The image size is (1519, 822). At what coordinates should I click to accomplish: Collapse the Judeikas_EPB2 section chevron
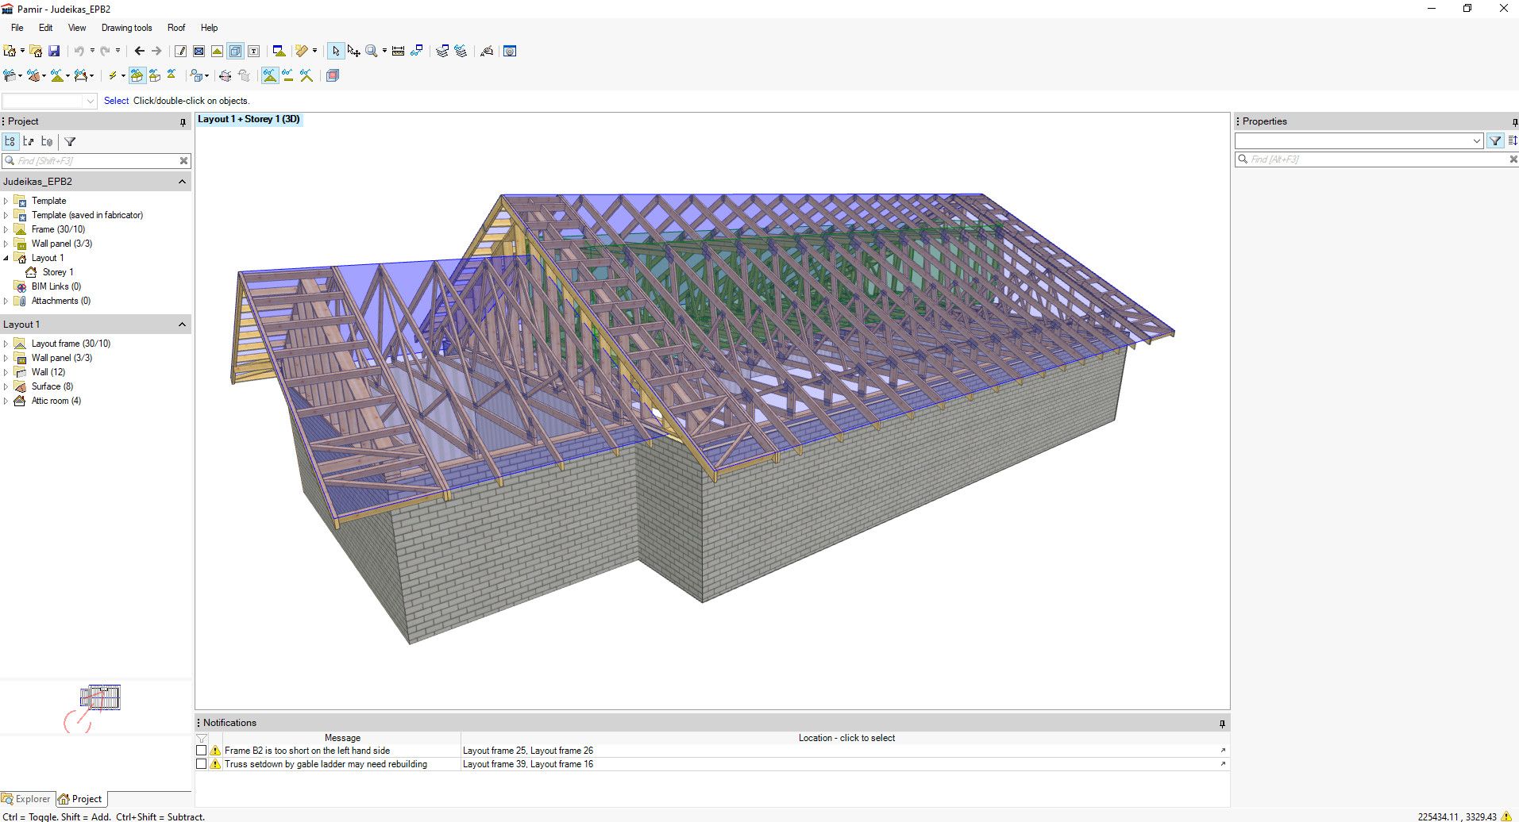pyautogui.click(x=182, y=182)
